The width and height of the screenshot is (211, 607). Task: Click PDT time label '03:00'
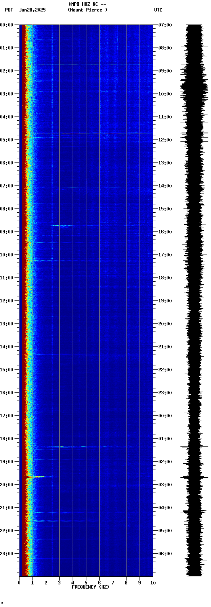(x=6, y=94)
